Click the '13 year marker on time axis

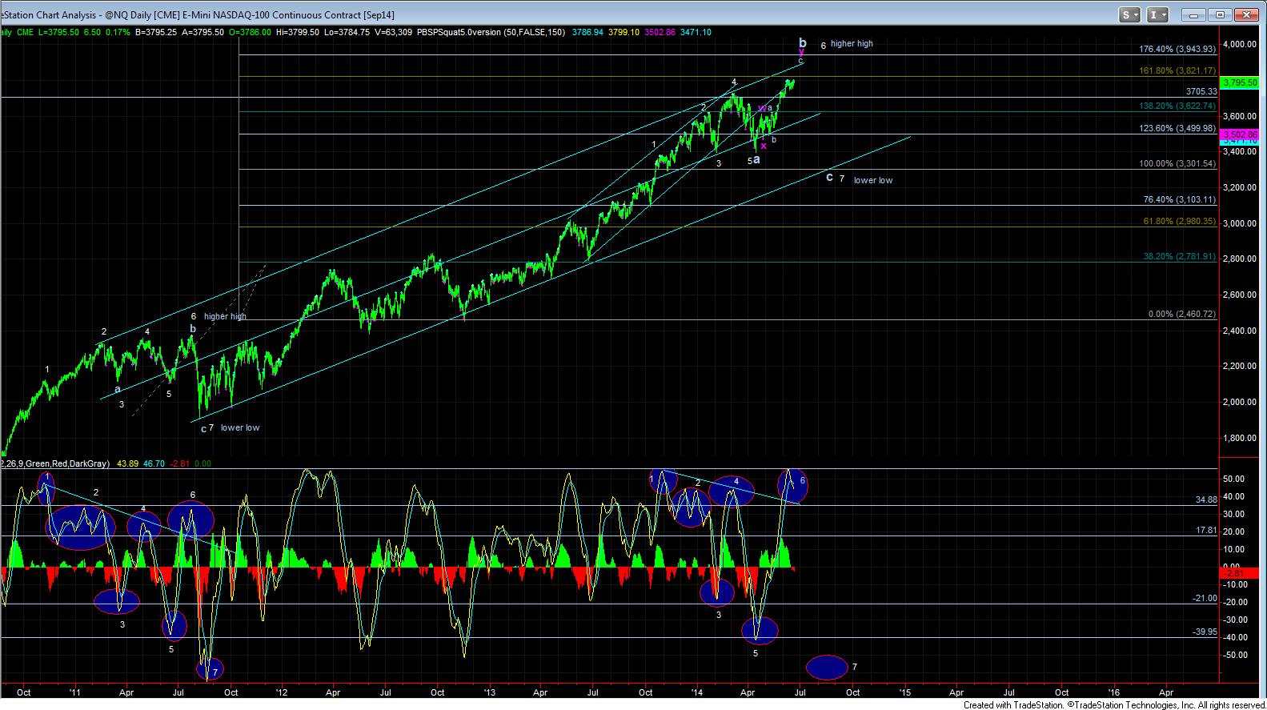[x=489, y=692]
